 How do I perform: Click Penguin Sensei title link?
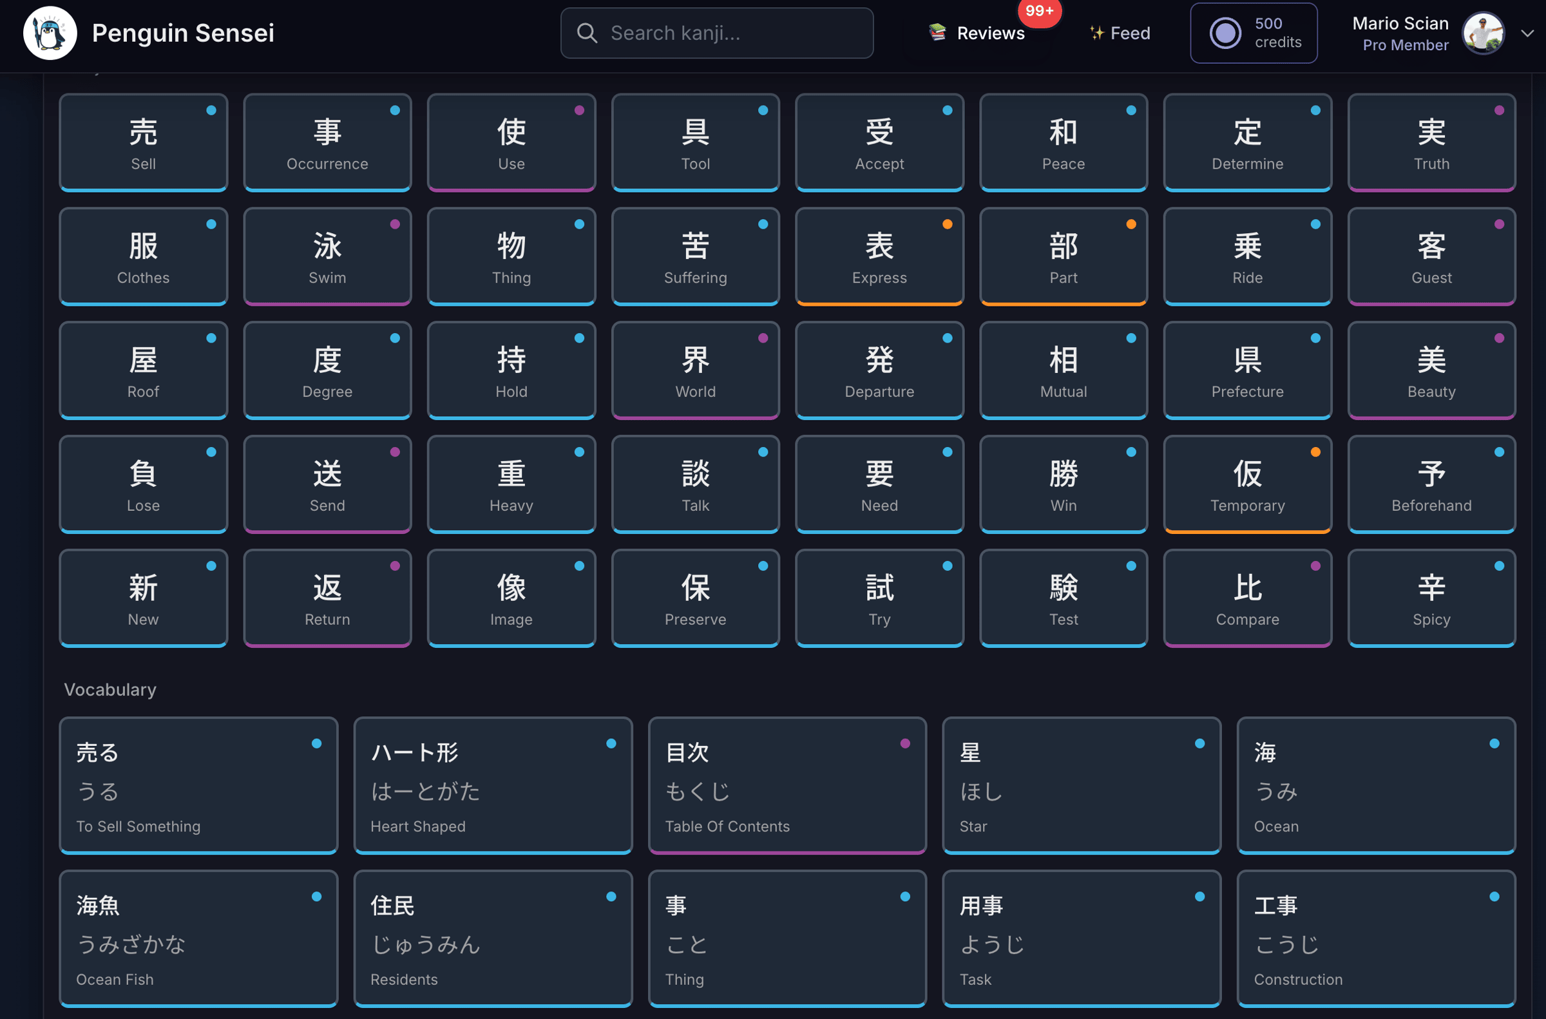182,33
